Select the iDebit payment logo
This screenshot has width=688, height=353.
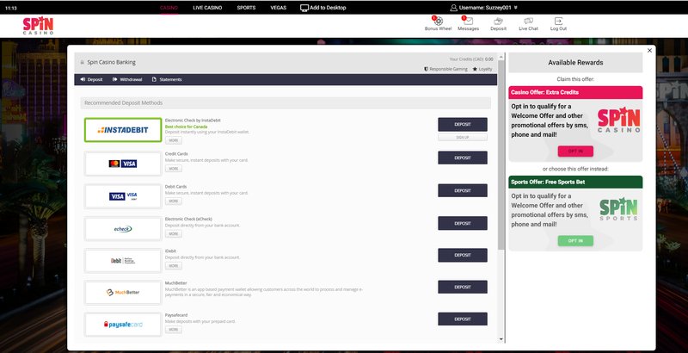tap(123, 261)
